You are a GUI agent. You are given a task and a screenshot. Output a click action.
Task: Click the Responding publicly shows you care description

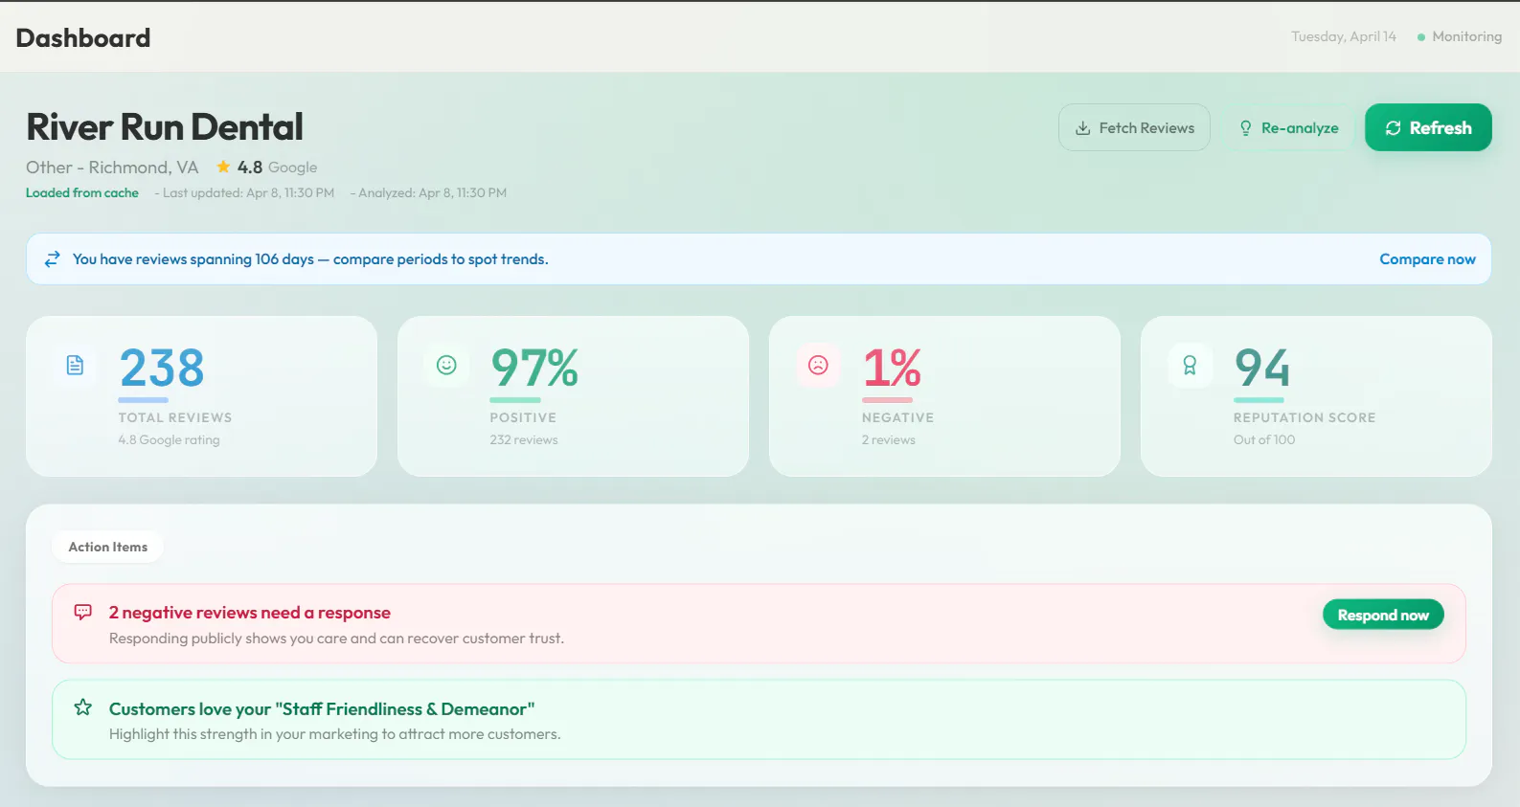pyautogui.click(x=336, y=639)
